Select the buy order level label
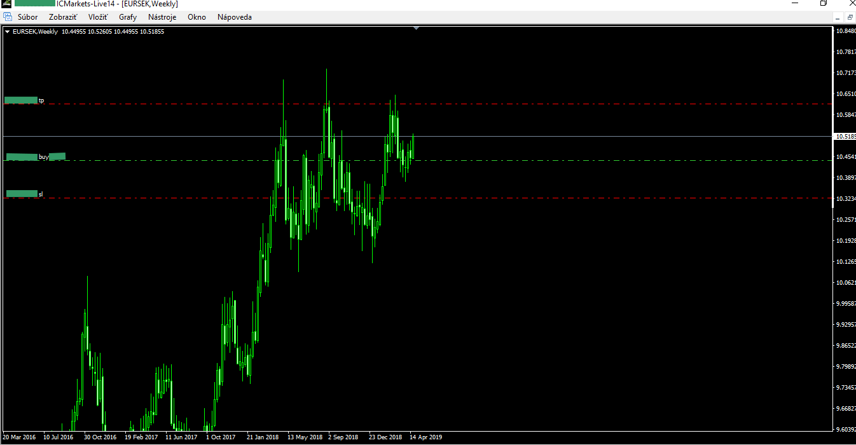 [44, 156]
